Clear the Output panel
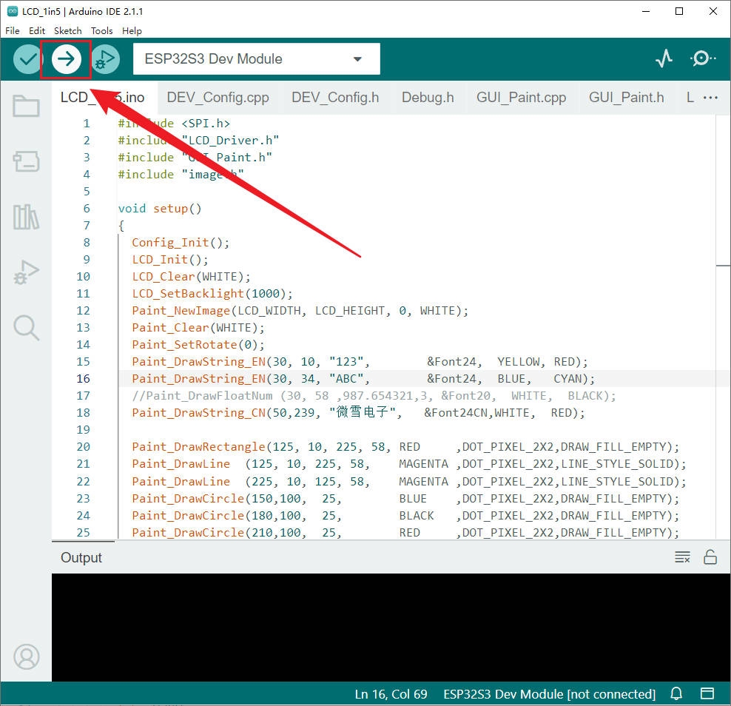 pos(682,557)
